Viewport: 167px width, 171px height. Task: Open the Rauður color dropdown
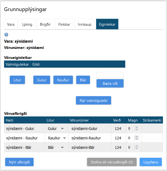pyautogui.click(x=57, y=138)
